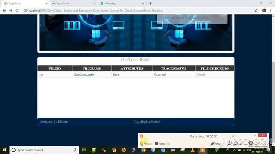Viewport: 275px width, 154px height.
Task: Open a new browser tab
Action: (150, 3)
